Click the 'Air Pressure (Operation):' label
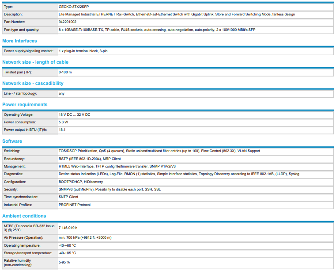336x271 pixels. (x=23, y=238)
